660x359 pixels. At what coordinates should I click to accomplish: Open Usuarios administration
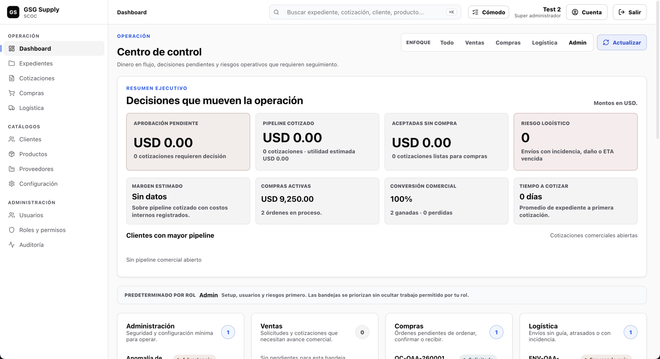click(54, 215)
